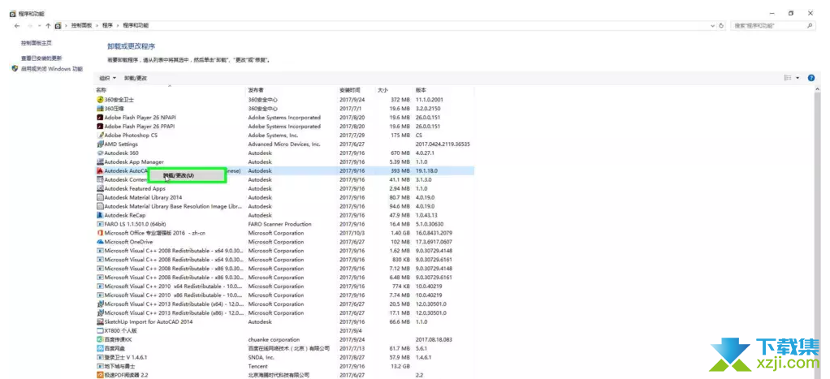Image resolution: width=830 pixels, height=379 pixels.
Task: Click chuanke corporation publisher cell
Action: pos(274,340)
